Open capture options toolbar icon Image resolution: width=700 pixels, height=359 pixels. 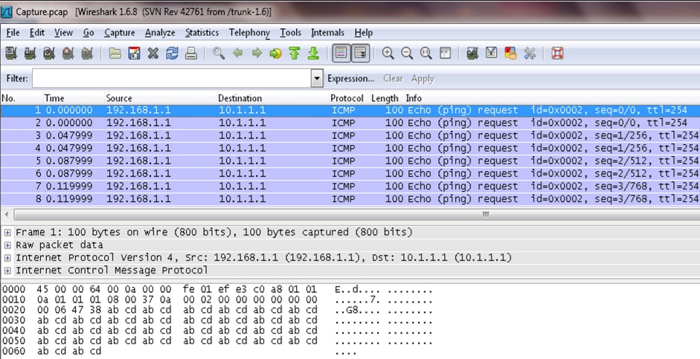[x=30, y=54]
